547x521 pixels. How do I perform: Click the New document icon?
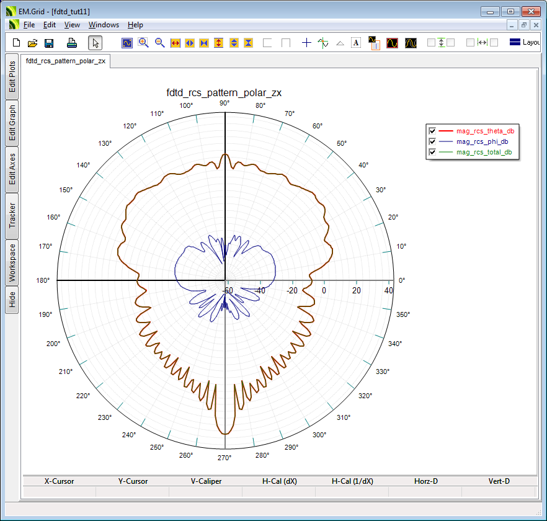tap(17, 43)
